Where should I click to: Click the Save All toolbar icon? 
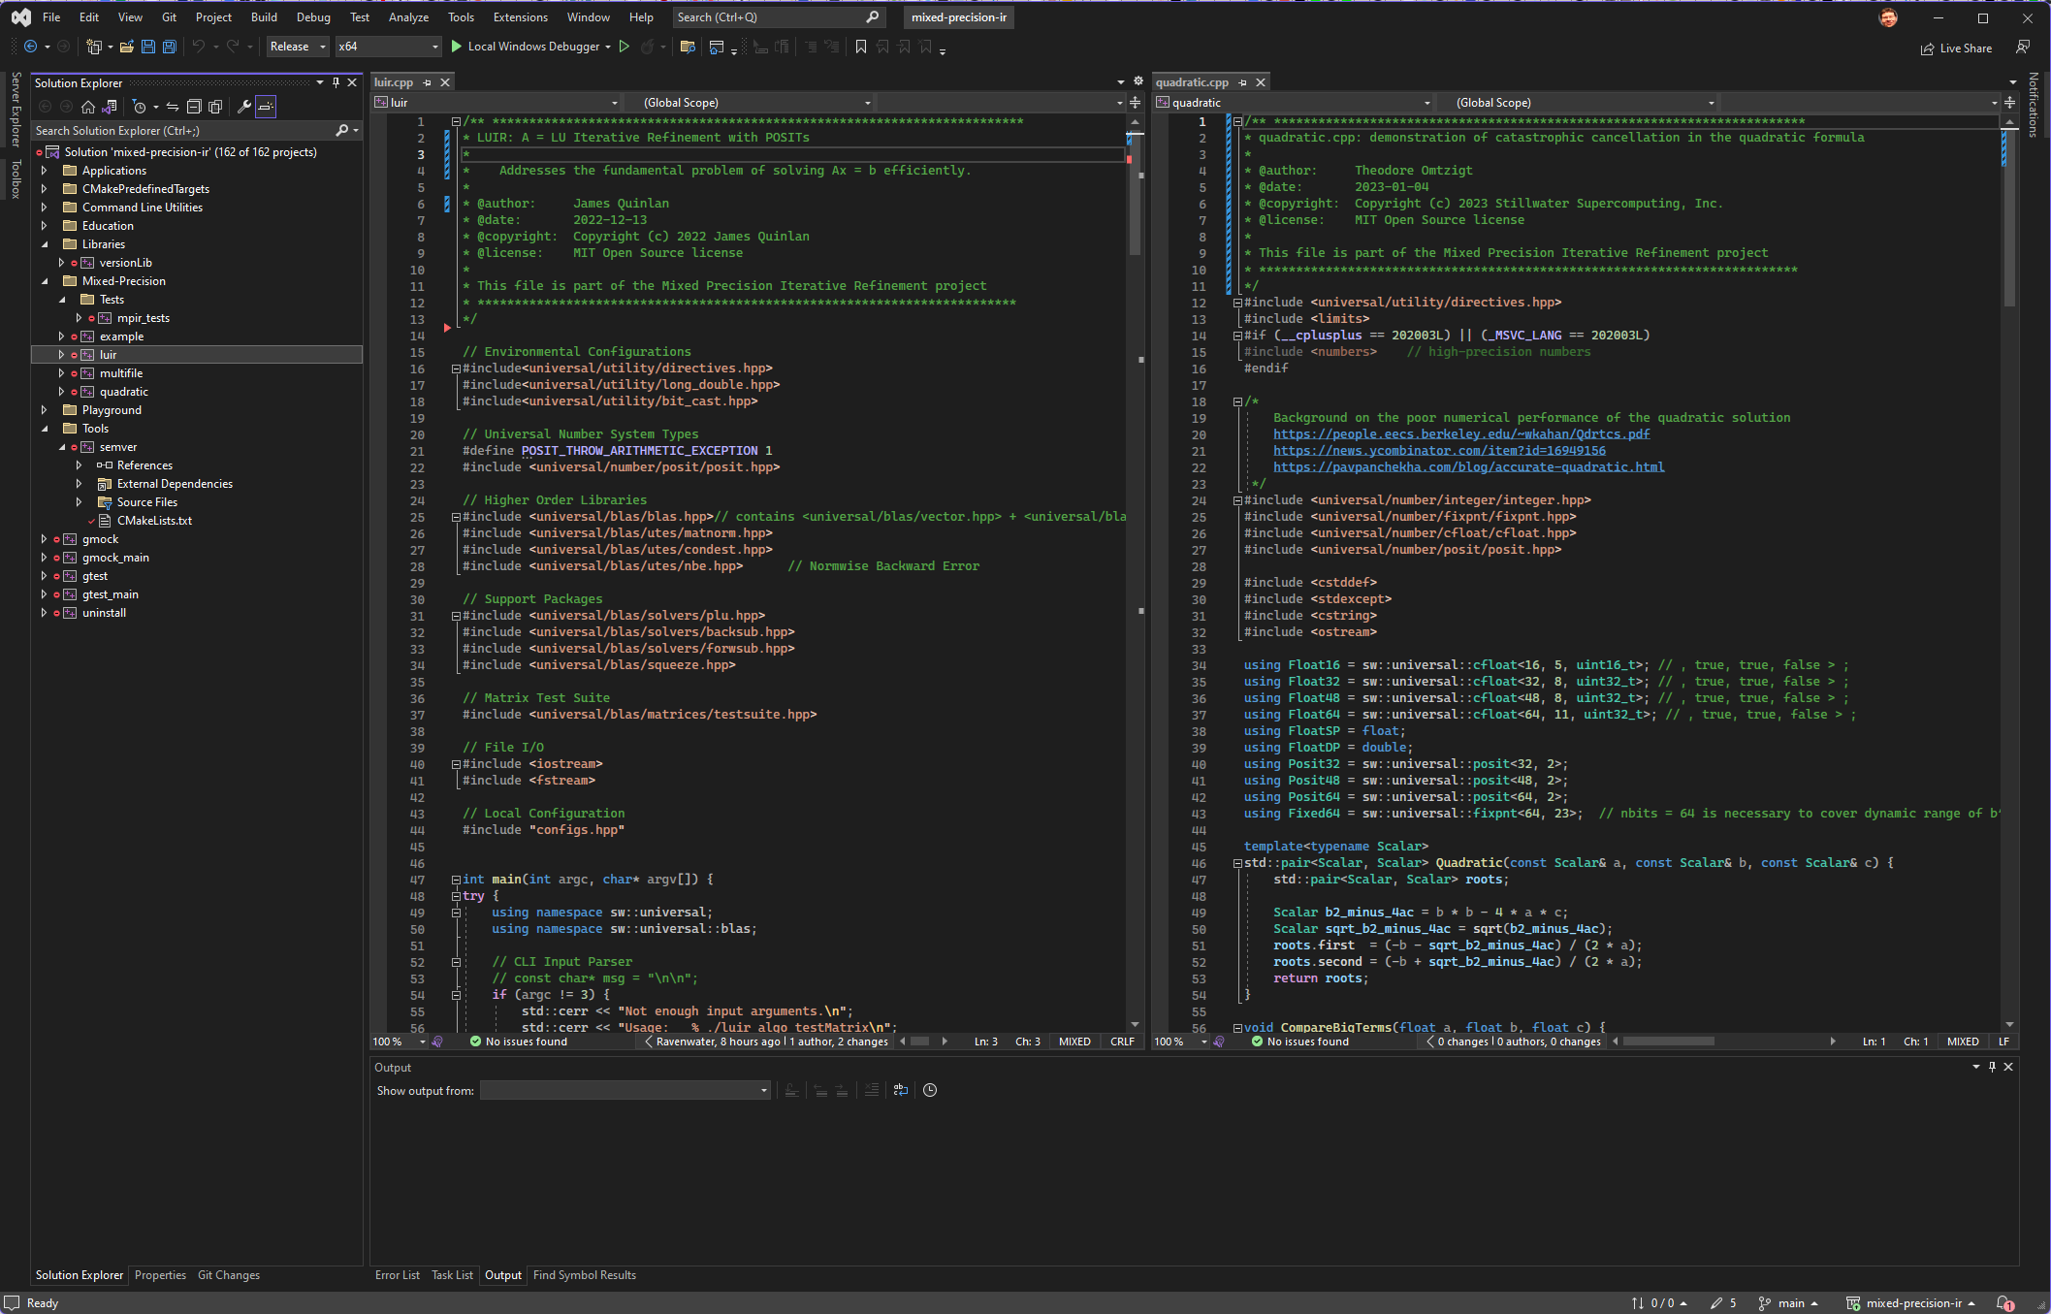point(169,47)
